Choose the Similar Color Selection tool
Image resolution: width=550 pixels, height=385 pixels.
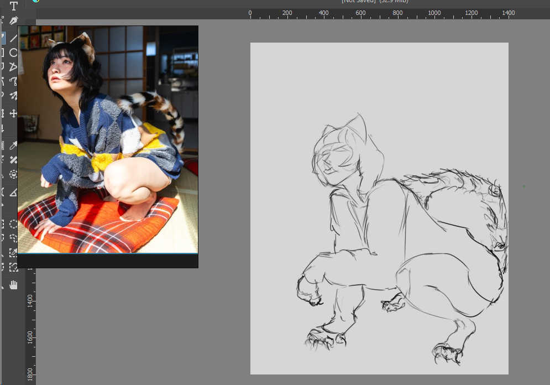pos(13,253)
